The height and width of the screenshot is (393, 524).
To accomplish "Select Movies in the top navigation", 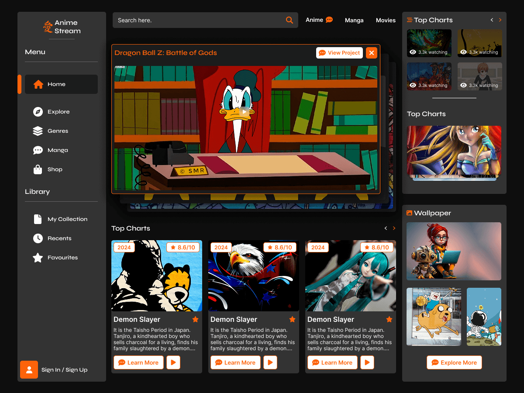I will click(386, 20).
